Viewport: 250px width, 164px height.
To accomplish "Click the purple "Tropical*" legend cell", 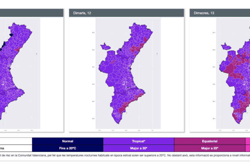I will click(x=139, y=141).
